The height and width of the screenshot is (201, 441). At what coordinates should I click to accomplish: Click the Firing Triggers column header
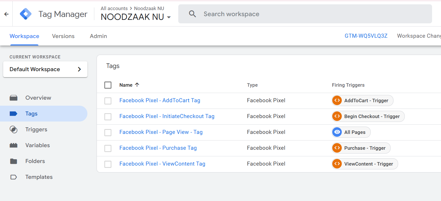point(348,85)
